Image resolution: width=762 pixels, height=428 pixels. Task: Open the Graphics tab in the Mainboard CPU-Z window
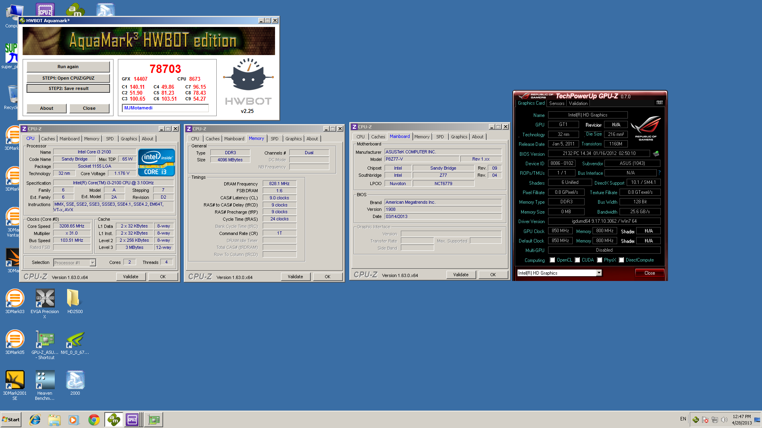[x=459, y=137]
